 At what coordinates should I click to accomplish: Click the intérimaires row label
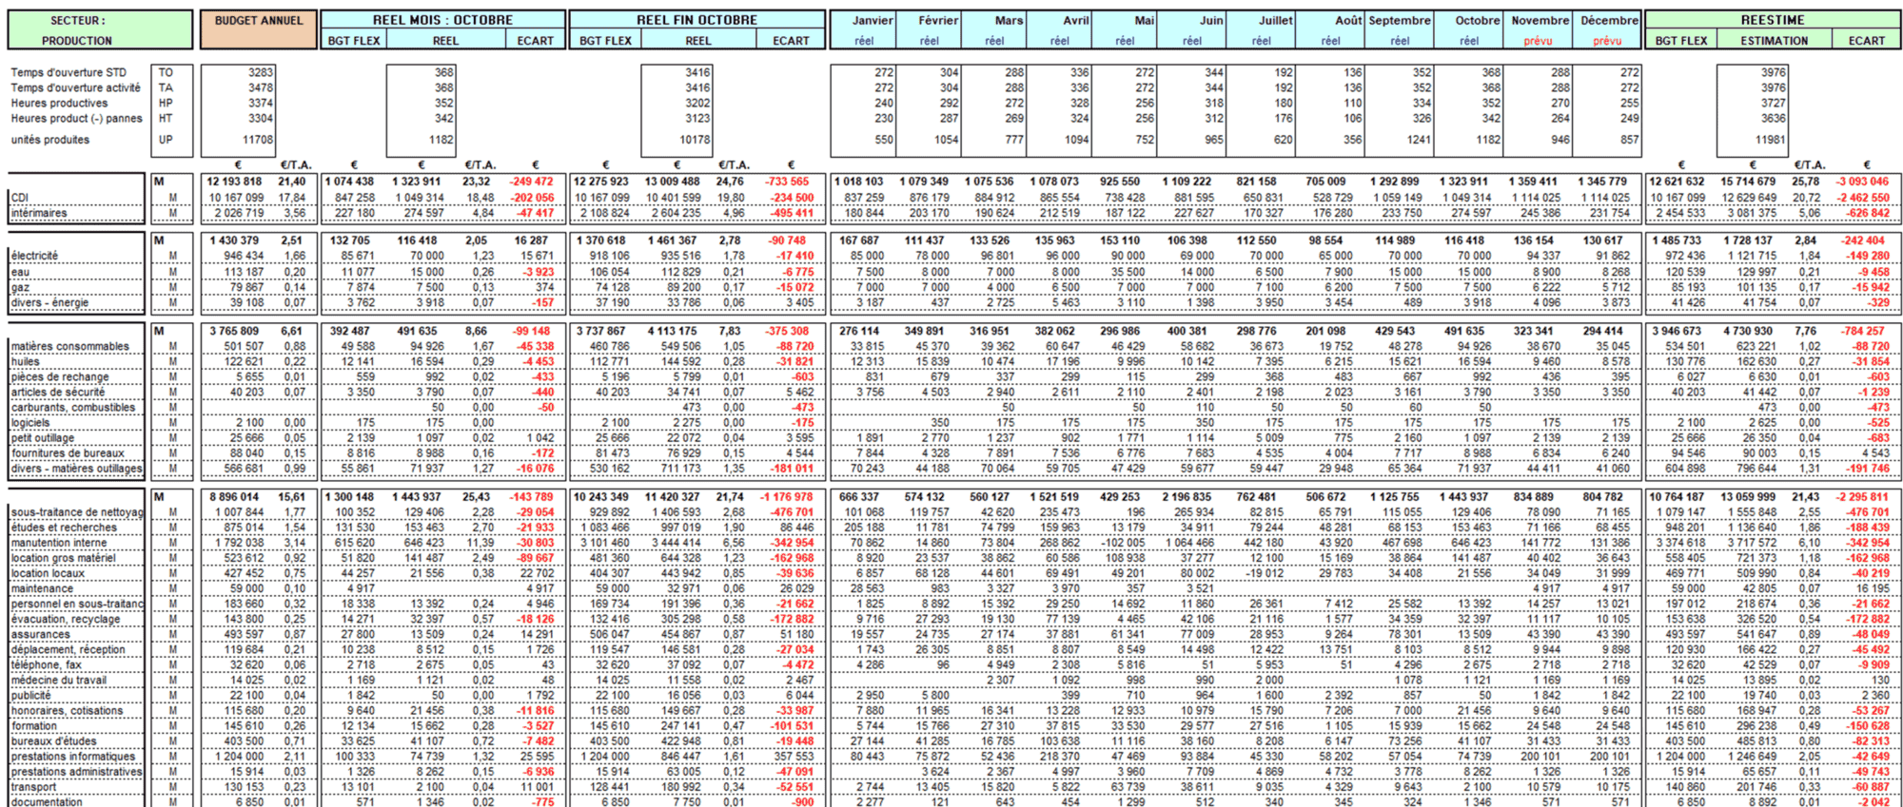[x=39, y=213]
